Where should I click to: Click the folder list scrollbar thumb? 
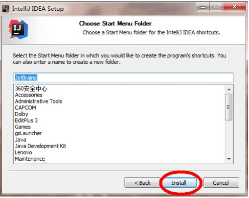pyautogui.click(x=229, y=107)
